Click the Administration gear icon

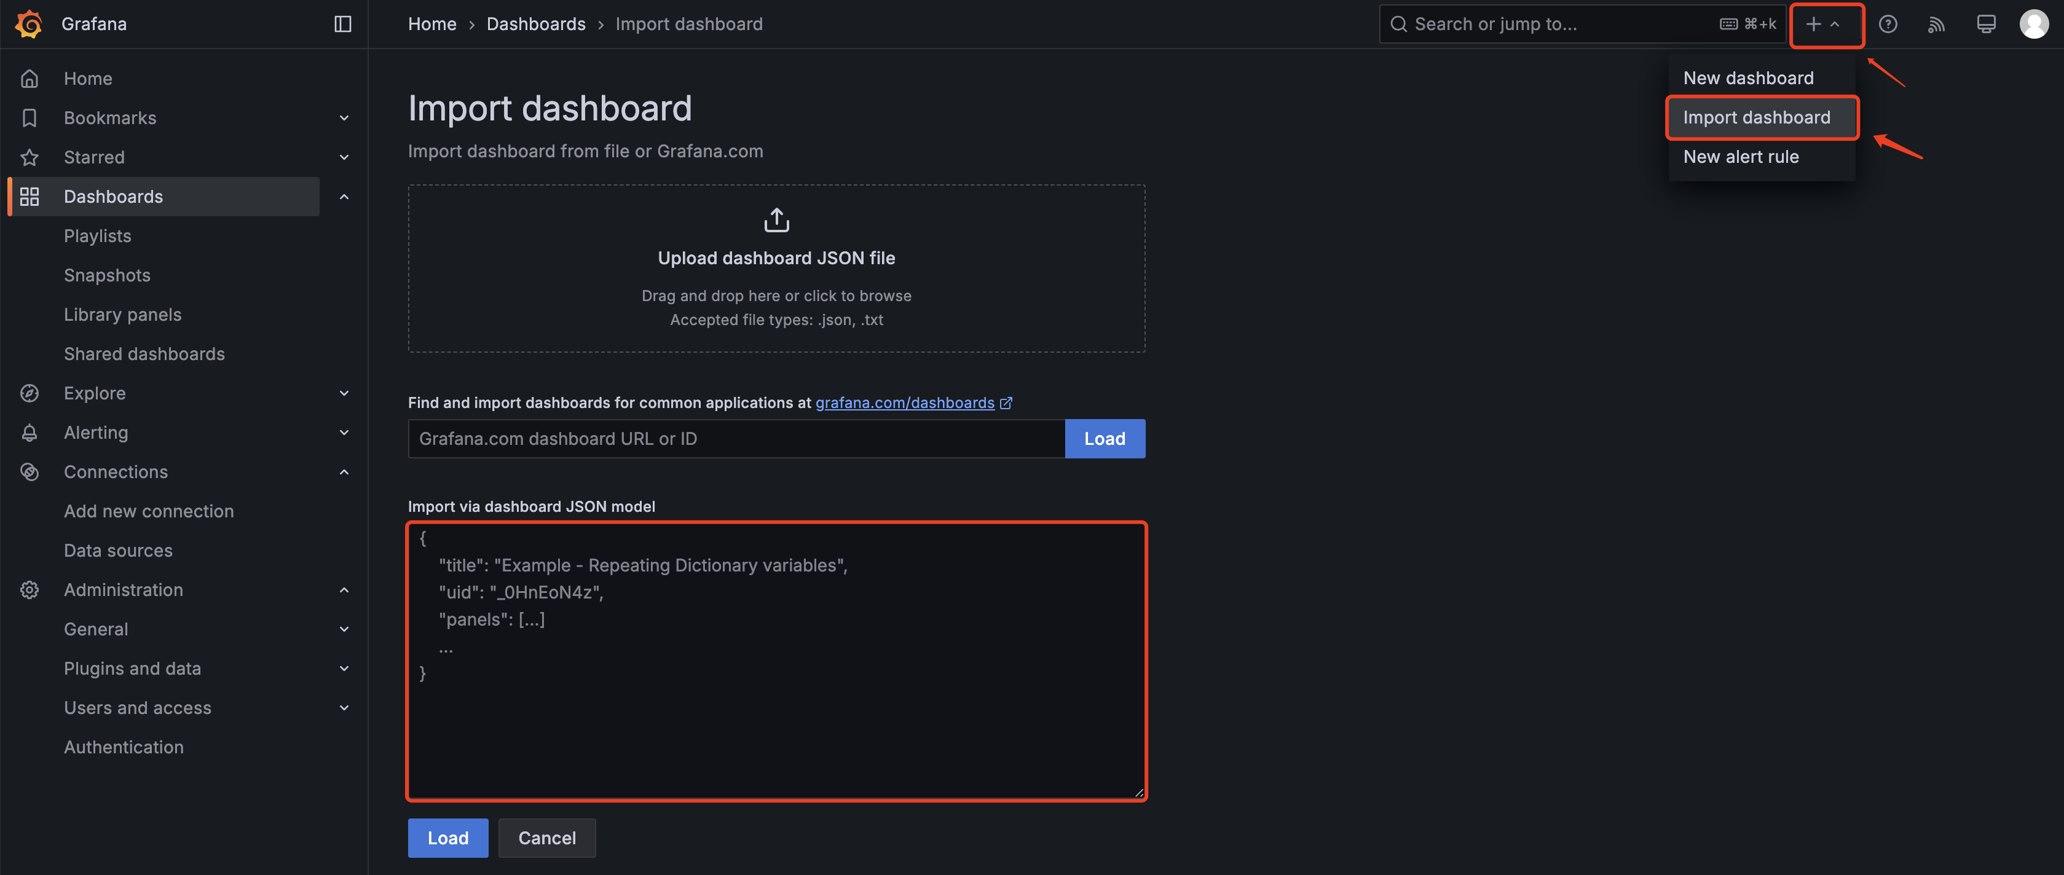pyautogui.click(x=30, y=590)
